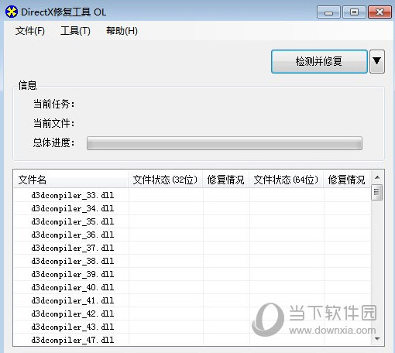Image resolution: width=395 pixels, height=353 pixels.
Task: Sort by the 文件名 column header
Action: tap(70, 180)
